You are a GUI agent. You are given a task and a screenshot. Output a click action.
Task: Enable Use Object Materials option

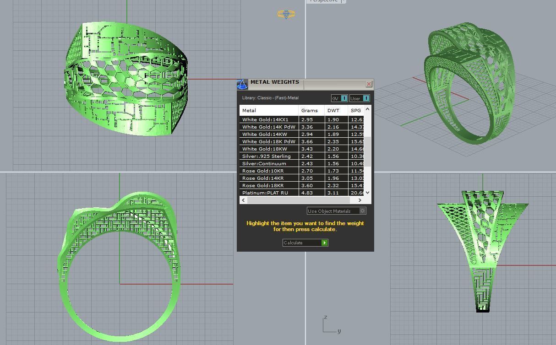(x=337, y=211)
